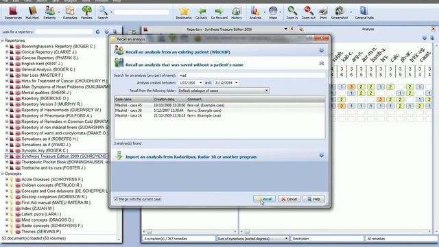This screenshot has height=247, width=439.
Task: Select Themes (SERVAIS P.) concept item
Action: pyautogui.click(x=41, y=231)
